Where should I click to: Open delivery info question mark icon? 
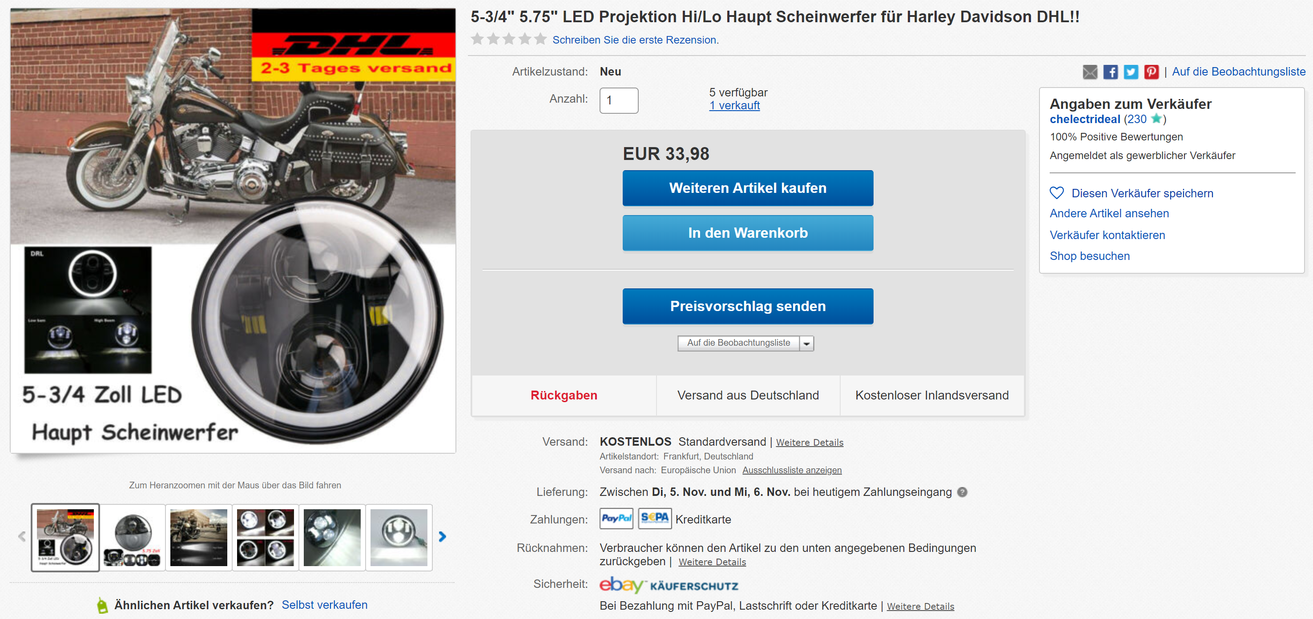point(962,492)
